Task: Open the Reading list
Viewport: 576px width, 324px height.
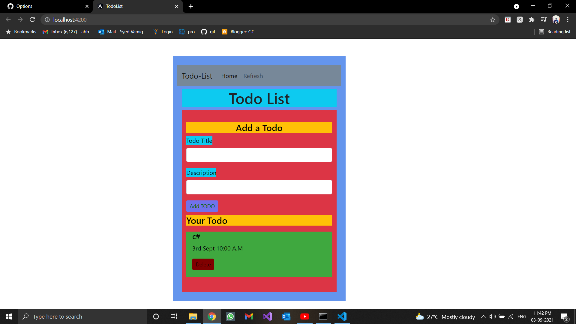Action: point(555,32)
